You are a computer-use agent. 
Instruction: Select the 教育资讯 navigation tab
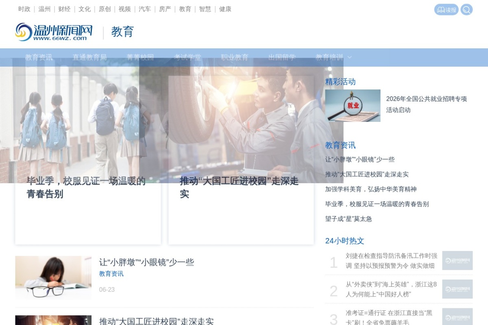point(39,58)
